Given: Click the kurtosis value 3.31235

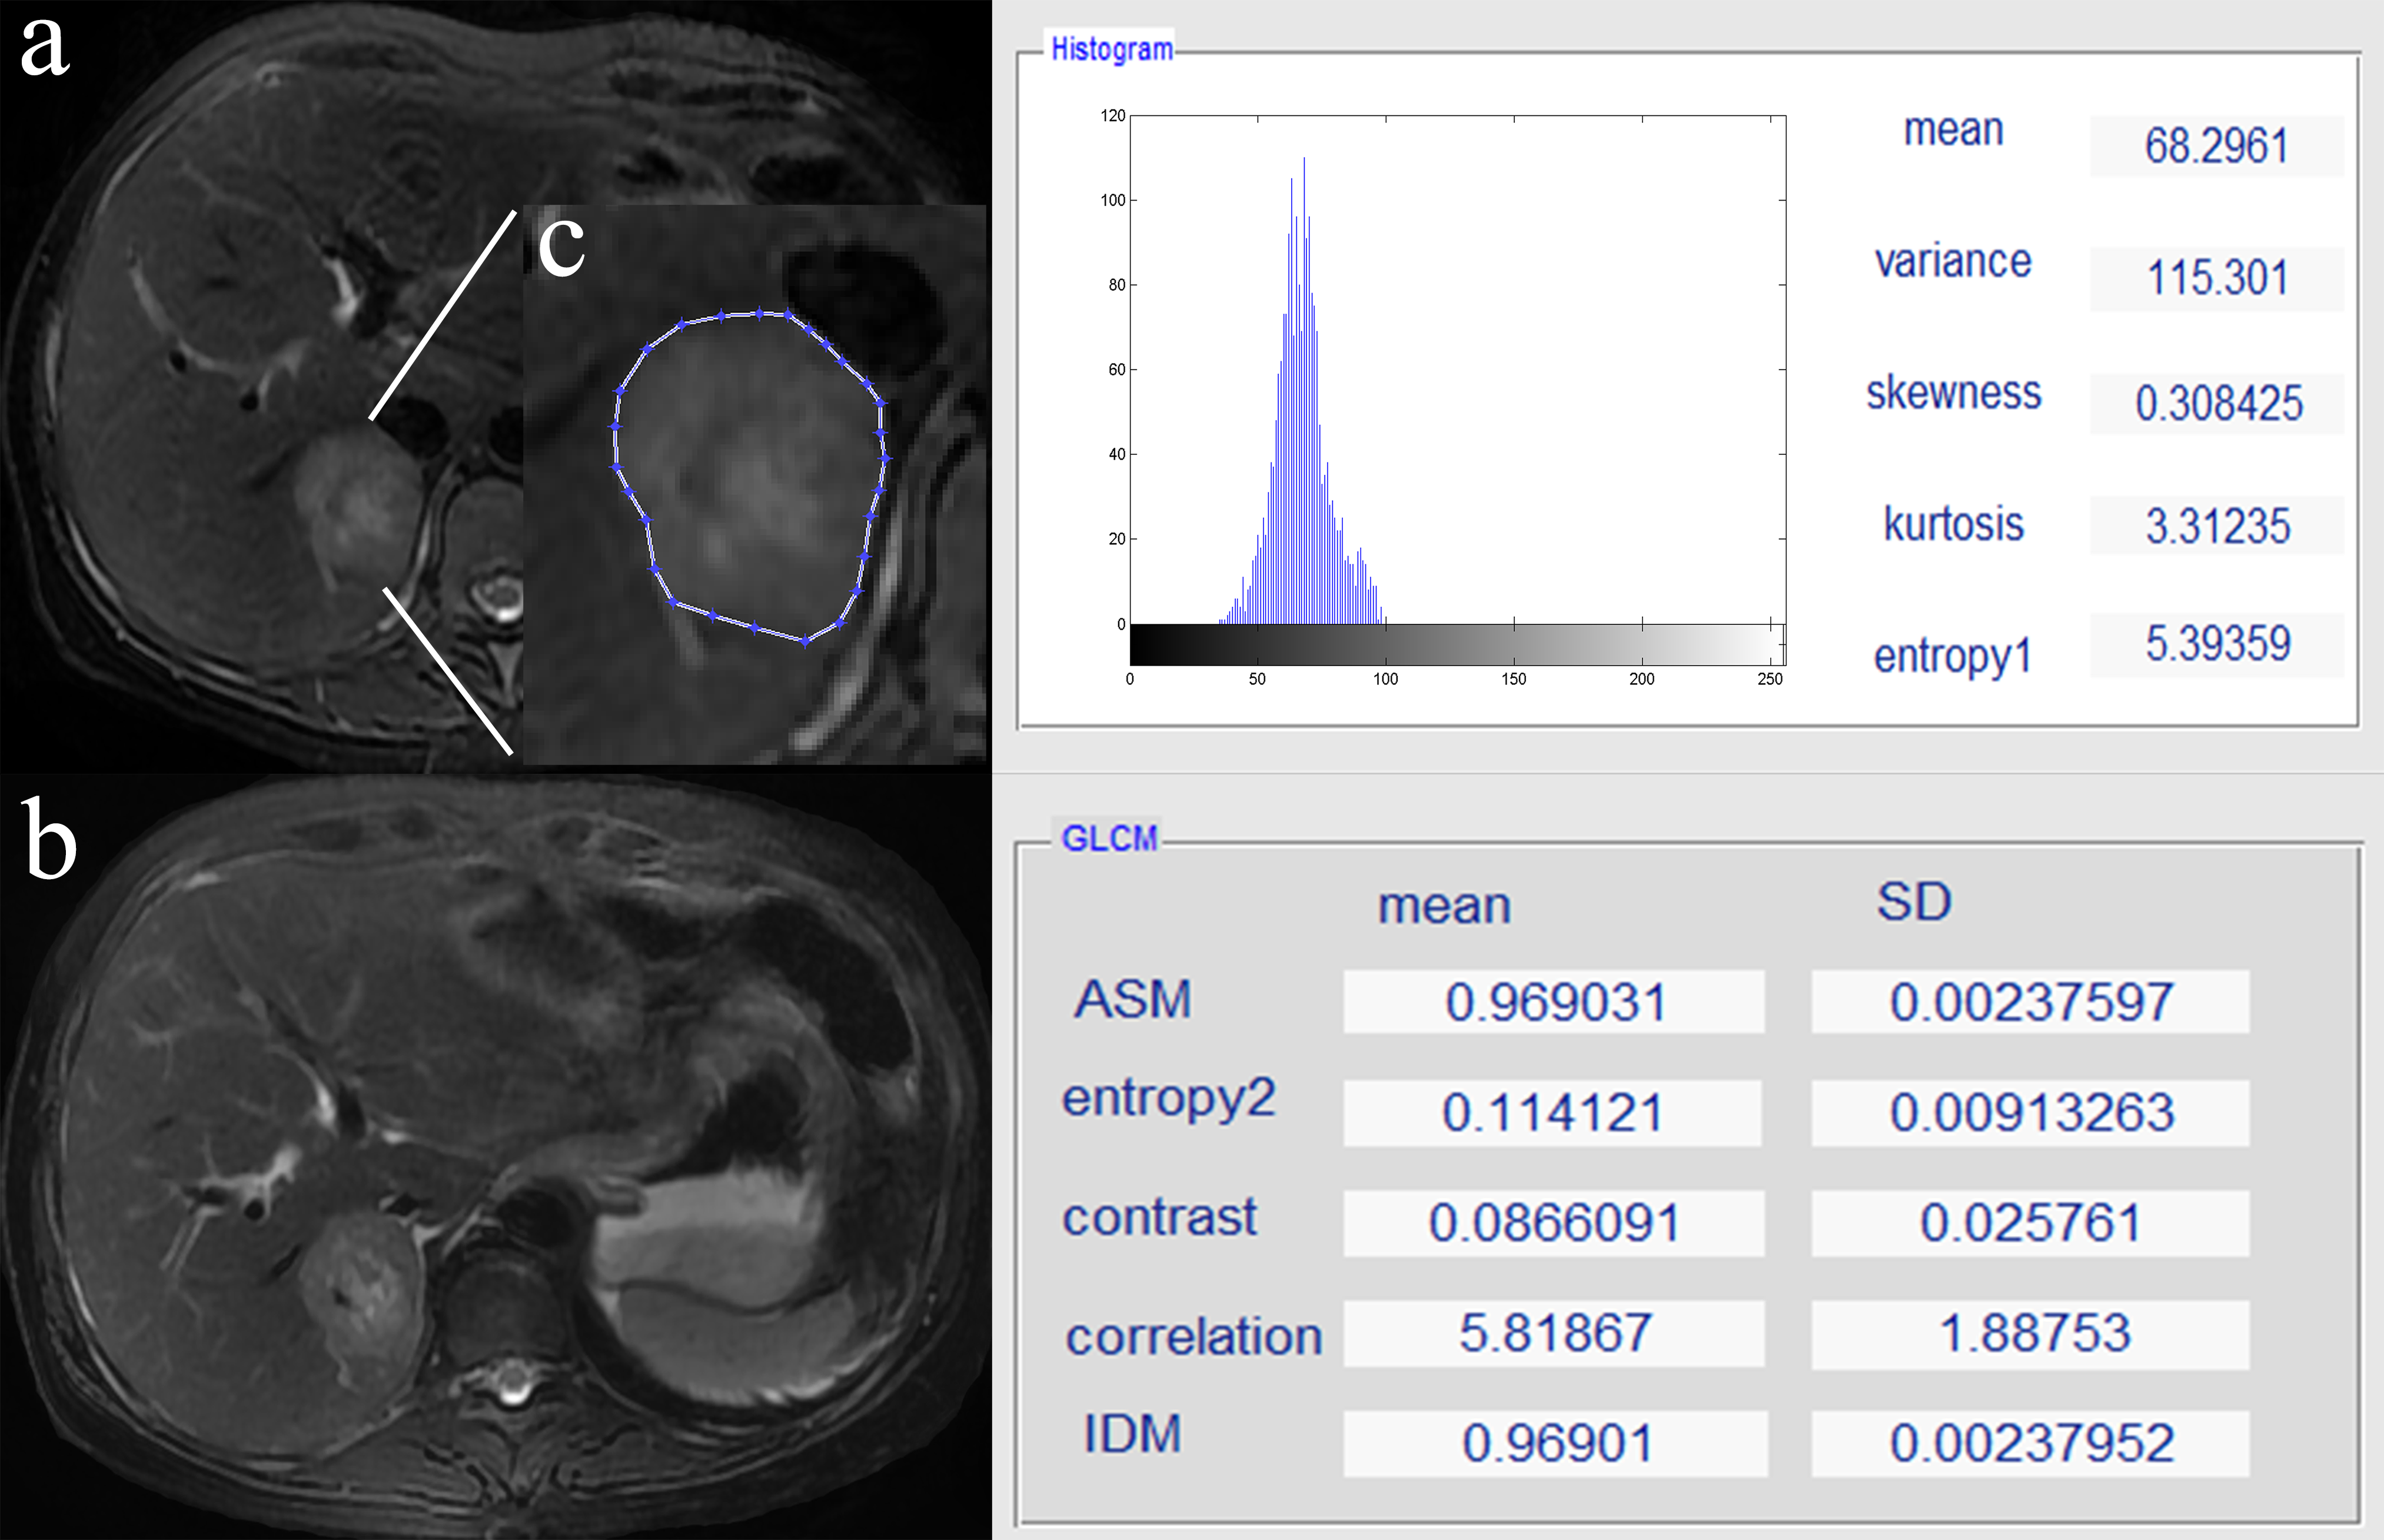Looking at the screenshot, I should (2216, 526).
